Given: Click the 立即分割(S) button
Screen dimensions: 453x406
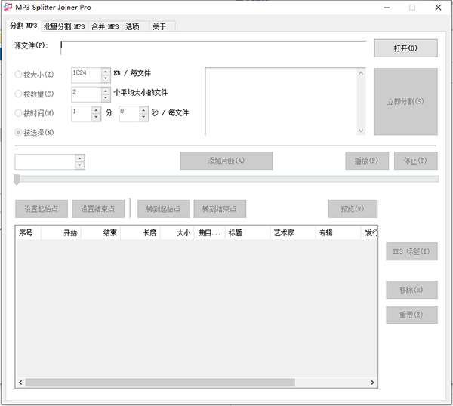Looking at the screenshot, I should pyautogui.click(x=405, y=101).
